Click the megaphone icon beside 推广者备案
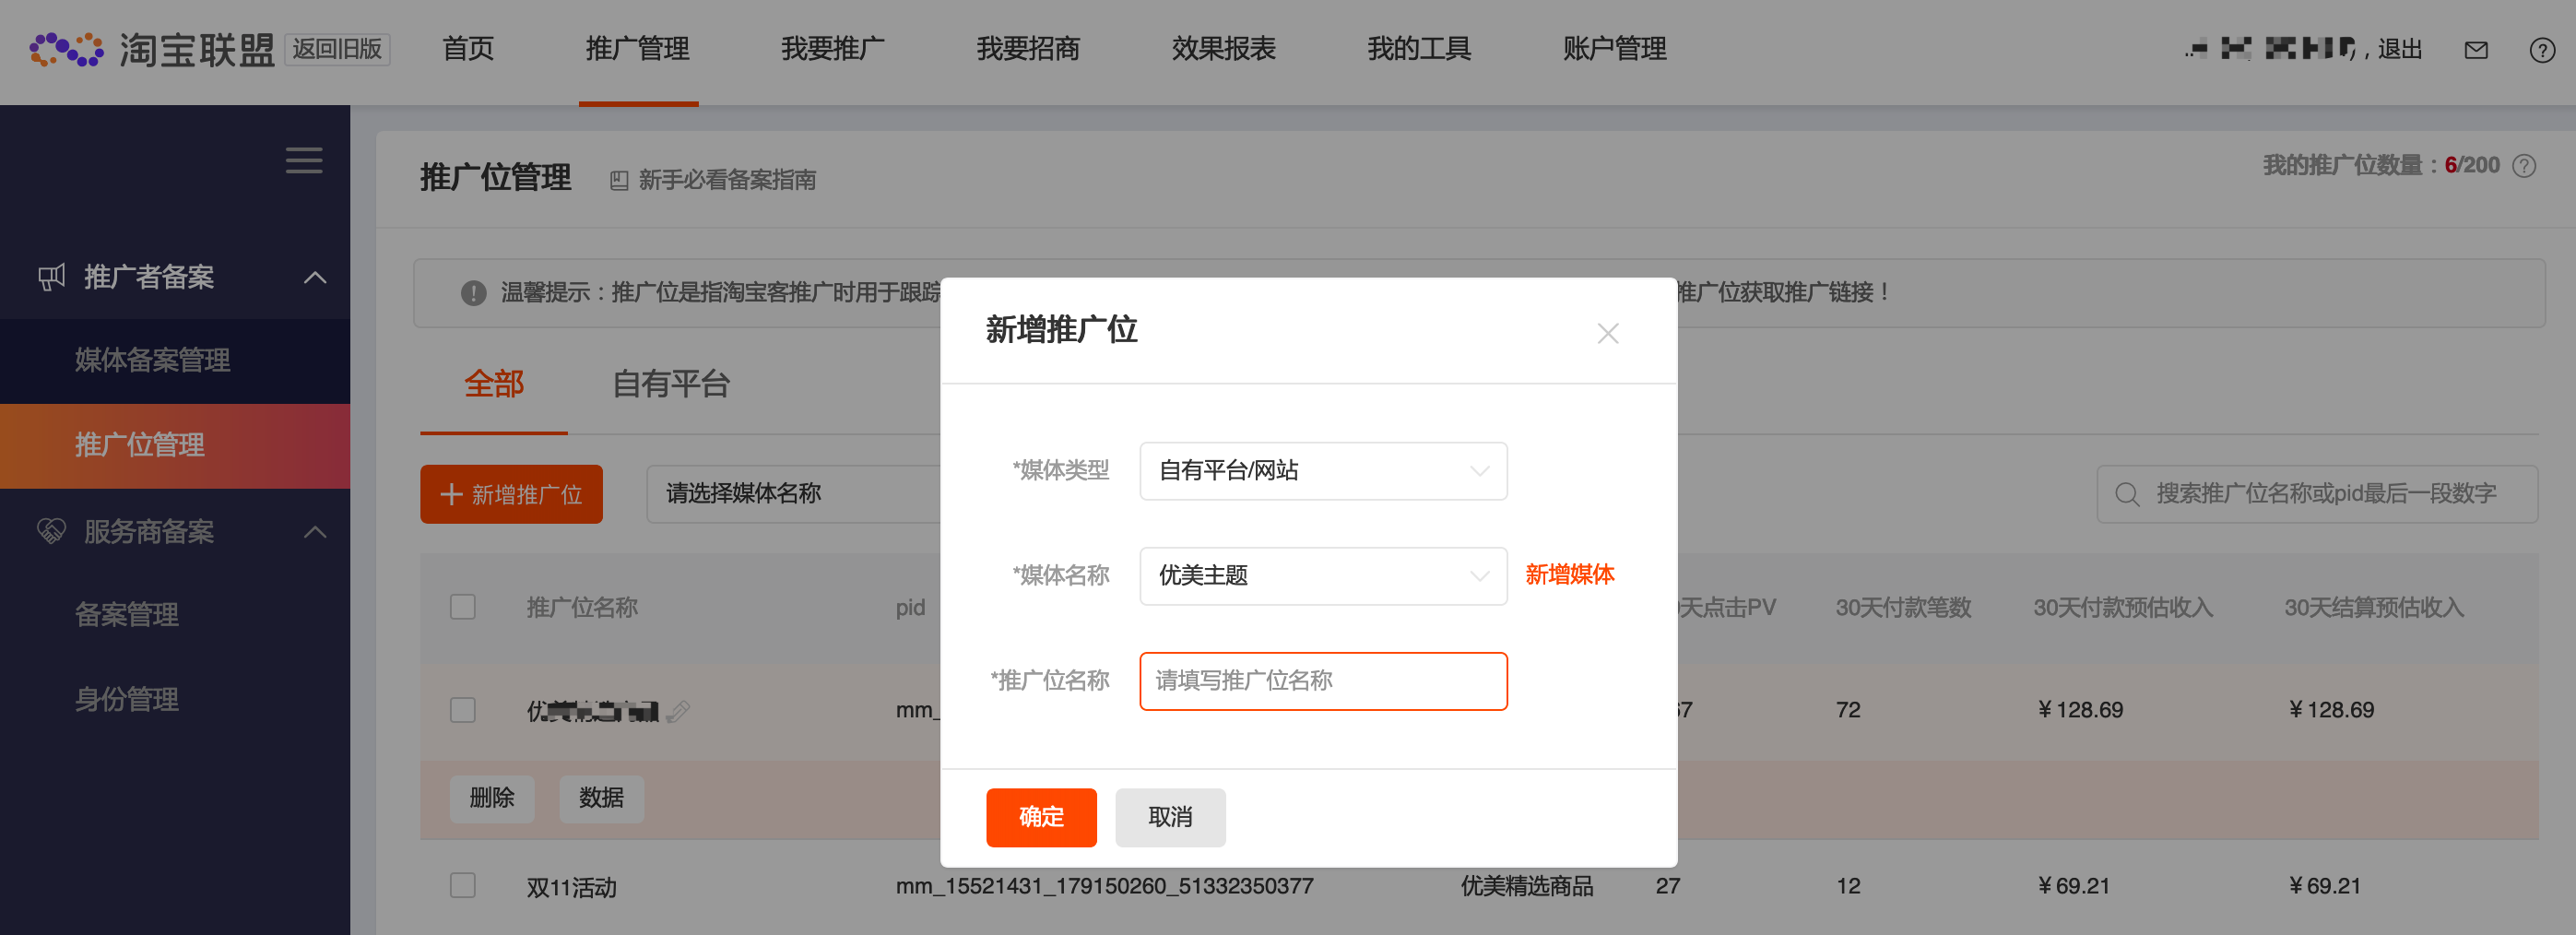Screen dimensions: 2576x935 51,277
